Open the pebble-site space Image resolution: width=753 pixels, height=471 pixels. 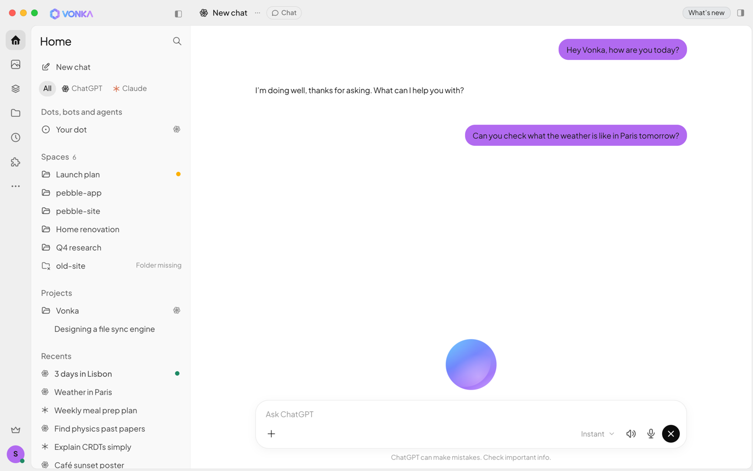point(111,211)
